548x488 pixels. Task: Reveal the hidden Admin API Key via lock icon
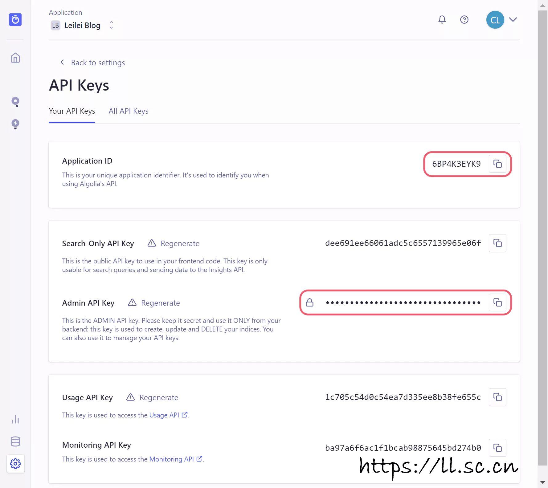pyautogui.click(x=309, y=303)
